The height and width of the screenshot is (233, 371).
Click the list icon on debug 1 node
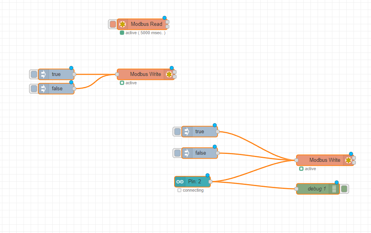(x=334, y=189)
